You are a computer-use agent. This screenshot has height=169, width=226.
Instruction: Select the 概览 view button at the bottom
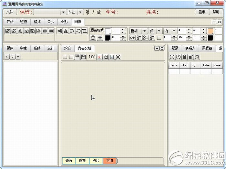coord(82,161)
